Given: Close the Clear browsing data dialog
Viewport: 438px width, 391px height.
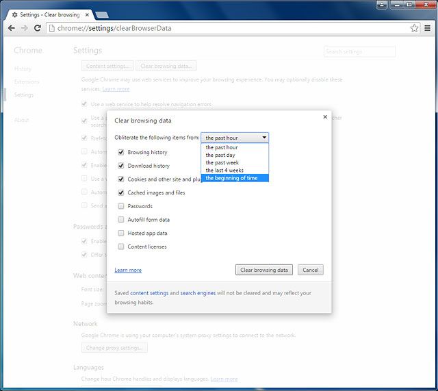Looking at the screenshot, I should 325,117.
